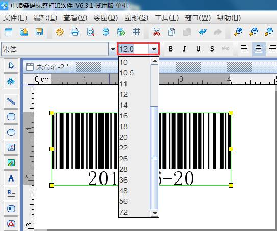
Task: Click the new label document icon
Action: 8,32
